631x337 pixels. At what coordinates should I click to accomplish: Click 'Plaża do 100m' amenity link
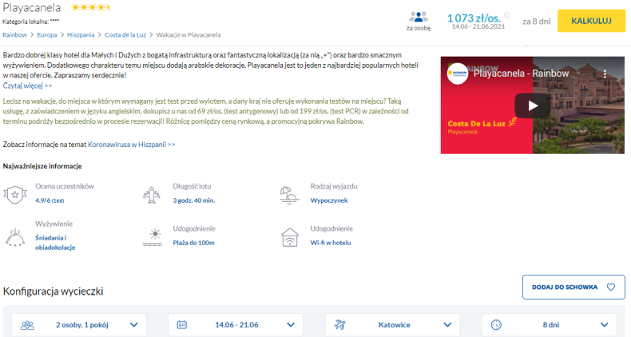pyautogui.click(x=193, y=243)
